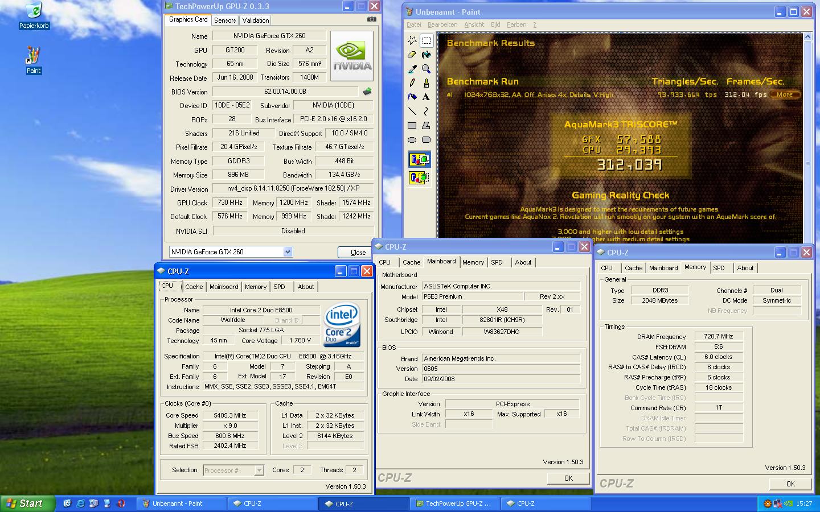The width and height of the screenshot is (820, 512).
Task: Select the Airbrush spray tool
Action: (x=412, y=97)
